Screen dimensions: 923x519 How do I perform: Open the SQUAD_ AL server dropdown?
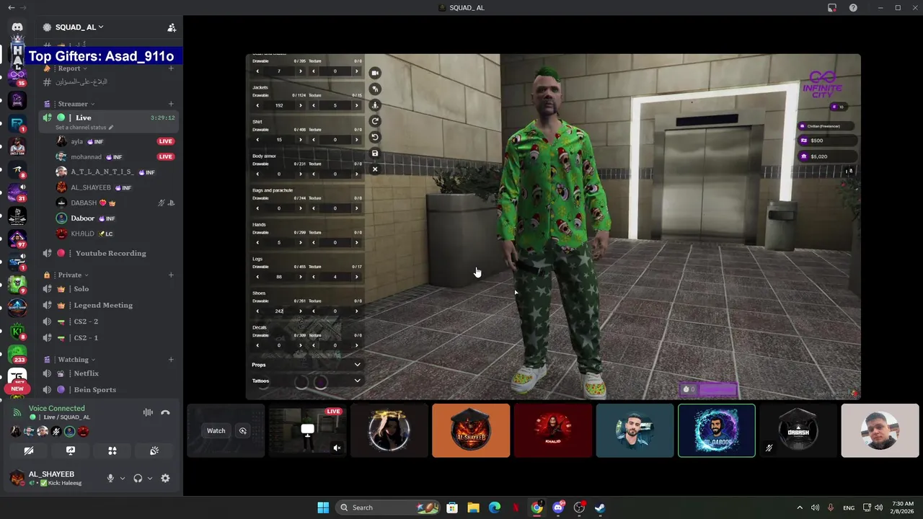(x=79, y=27)
